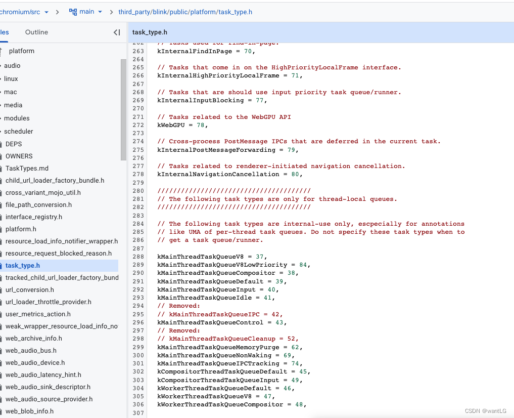Image resolution: width=514 pixels, height=418 pixels.
Task: Select the highlighted task_type.h file
Action: [x=23, y=266]
